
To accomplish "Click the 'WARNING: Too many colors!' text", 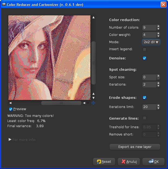I will [x=31, y=116].
